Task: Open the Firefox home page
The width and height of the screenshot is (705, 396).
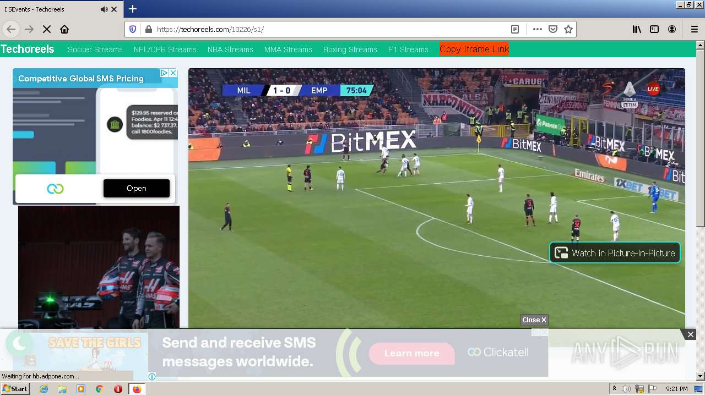Action: 64,29
